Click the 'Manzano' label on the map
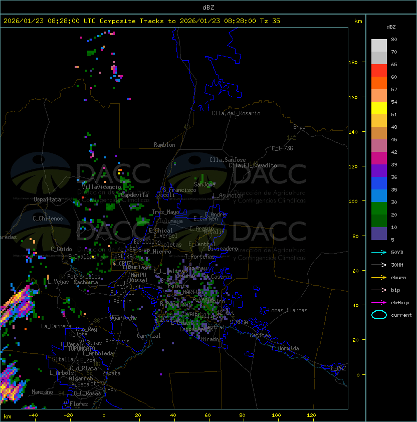417x422 pixels. (42, 392)
